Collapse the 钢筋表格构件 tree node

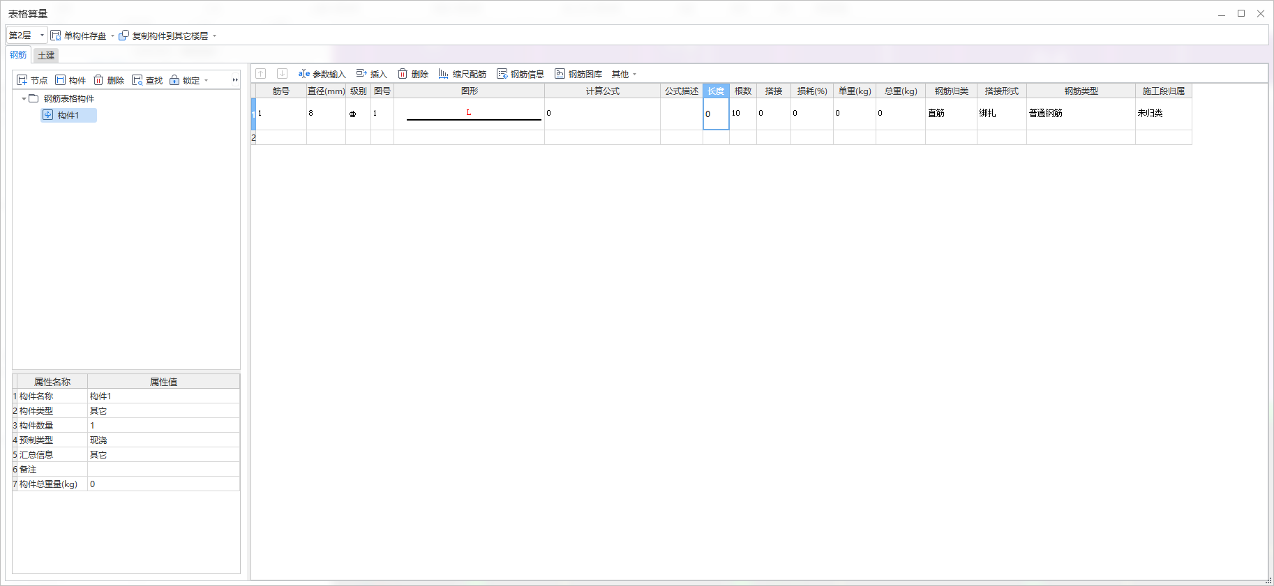[x=24, y=99]
